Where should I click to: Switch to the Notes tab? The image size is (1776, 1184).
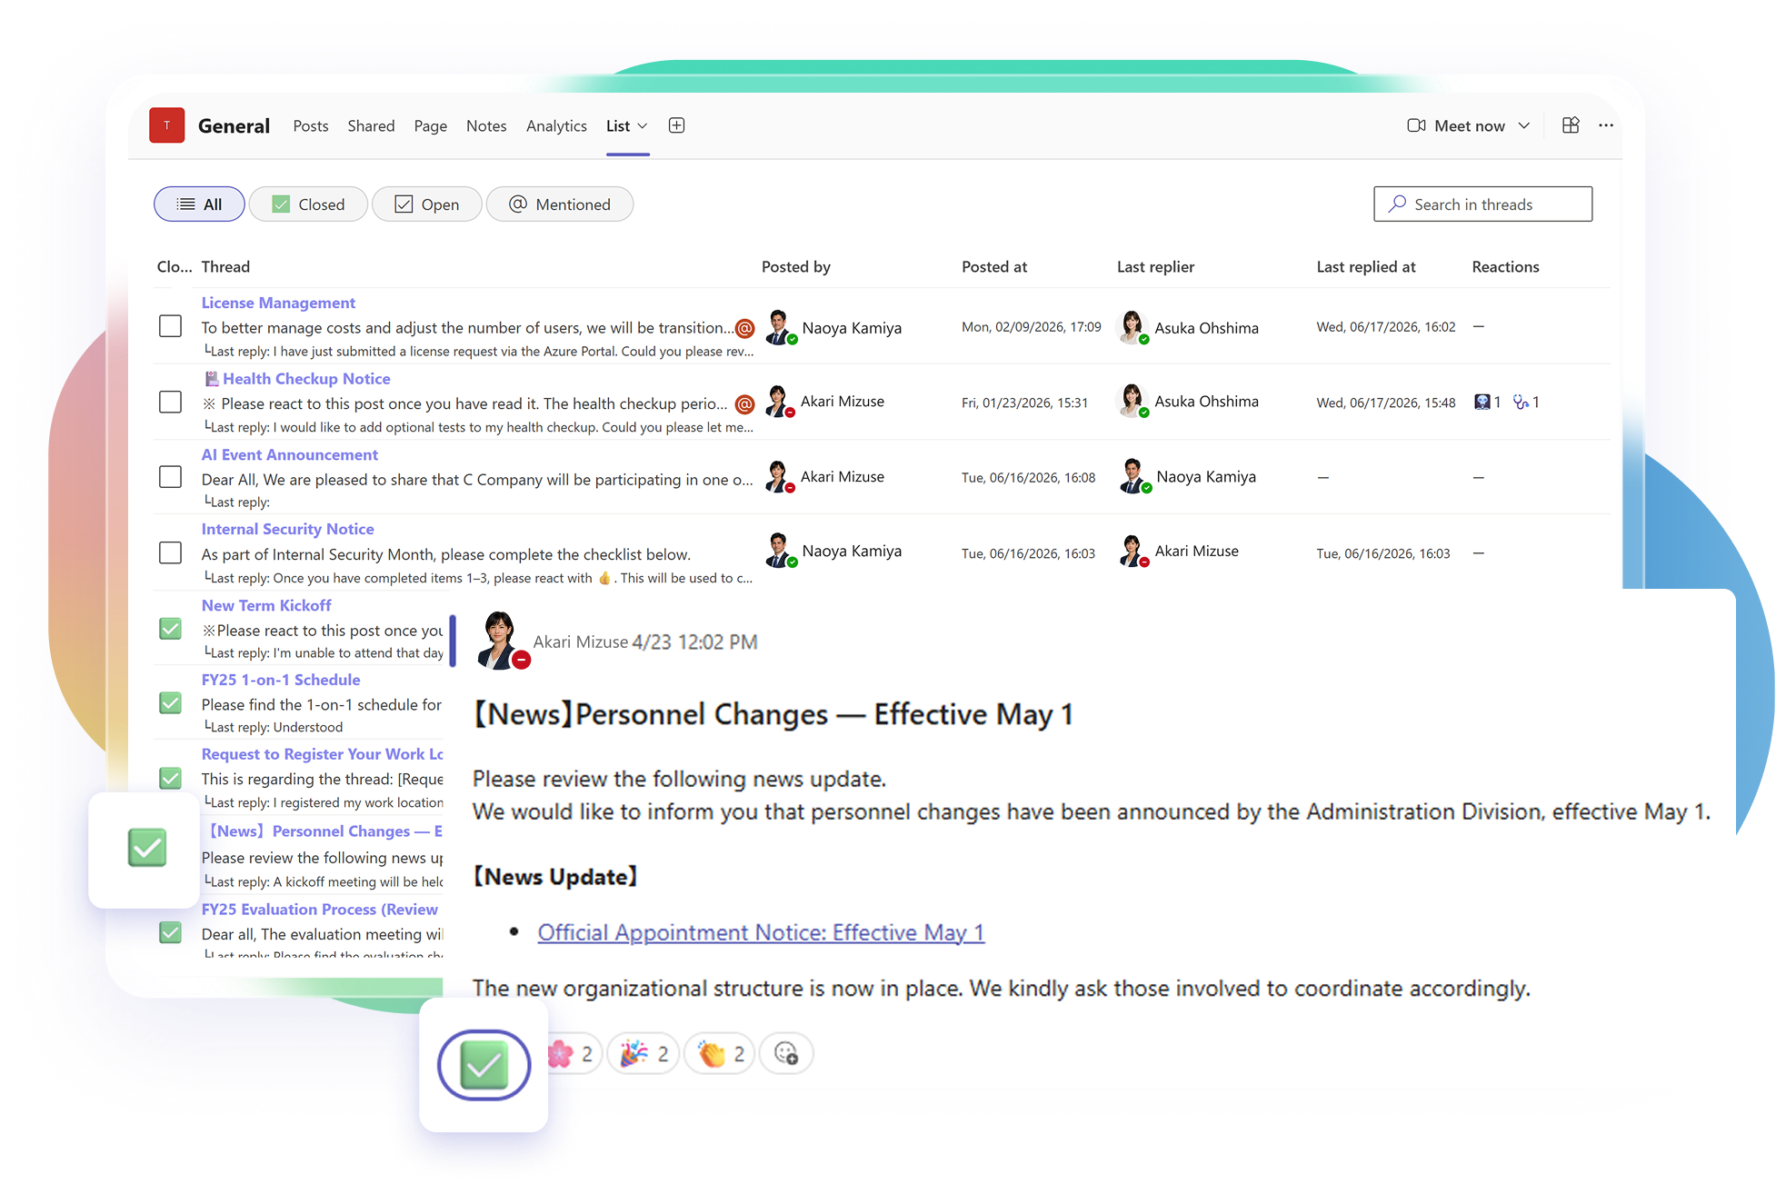486,126
